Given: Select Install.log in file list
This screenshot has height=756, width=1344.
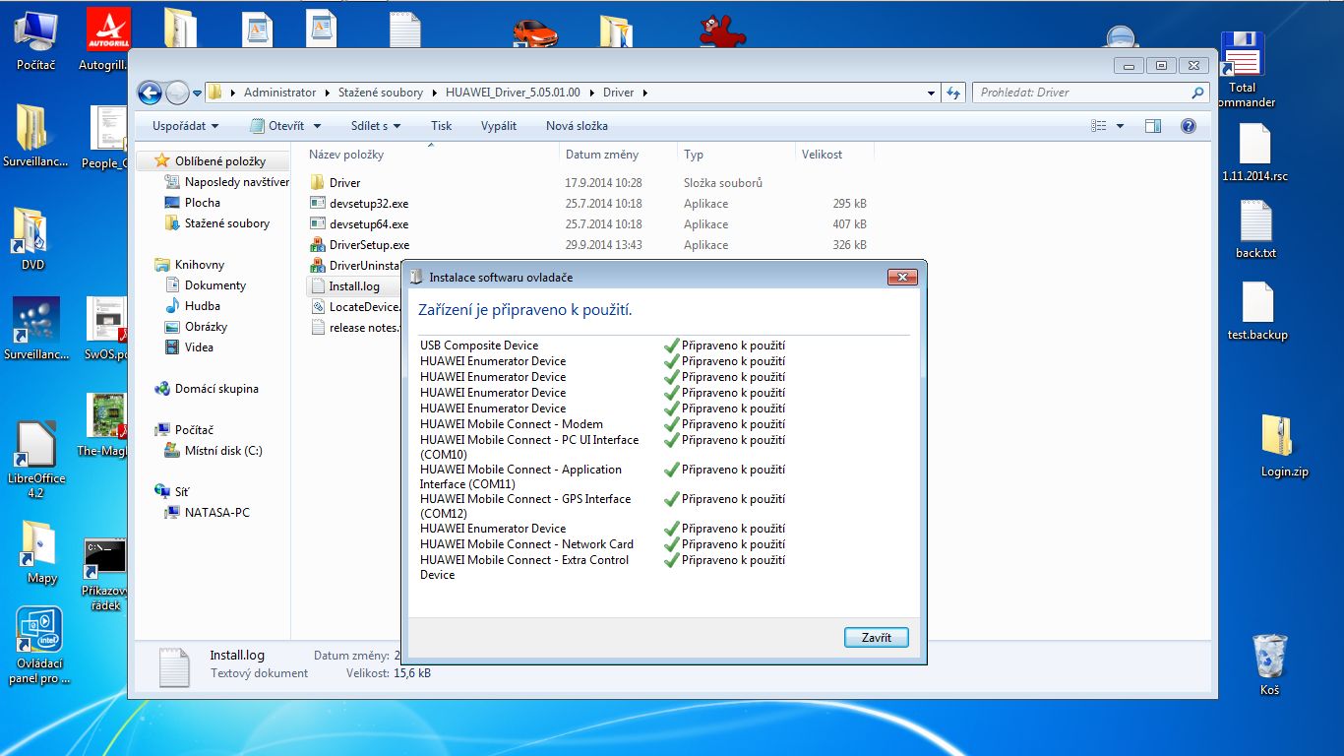Looking at the screenshot, I should 353,286.
